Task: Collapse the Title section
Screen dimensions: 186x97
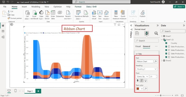Action: (x=137, y=54)
